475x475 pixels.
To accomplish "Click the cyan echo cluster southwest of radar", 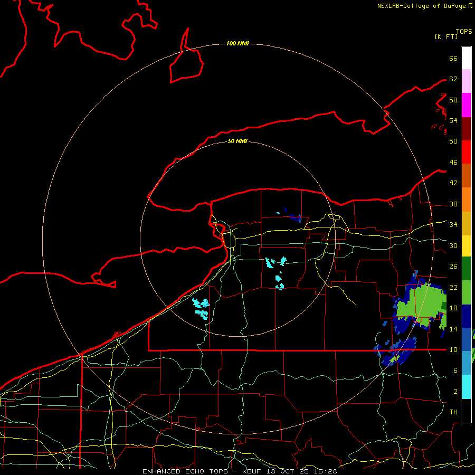I will (201, 308).
